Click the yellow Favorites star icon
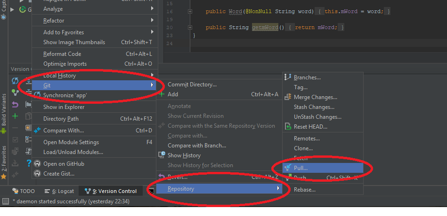The height and width of the screenshot is (216, 447). click(x=4, y=177)
